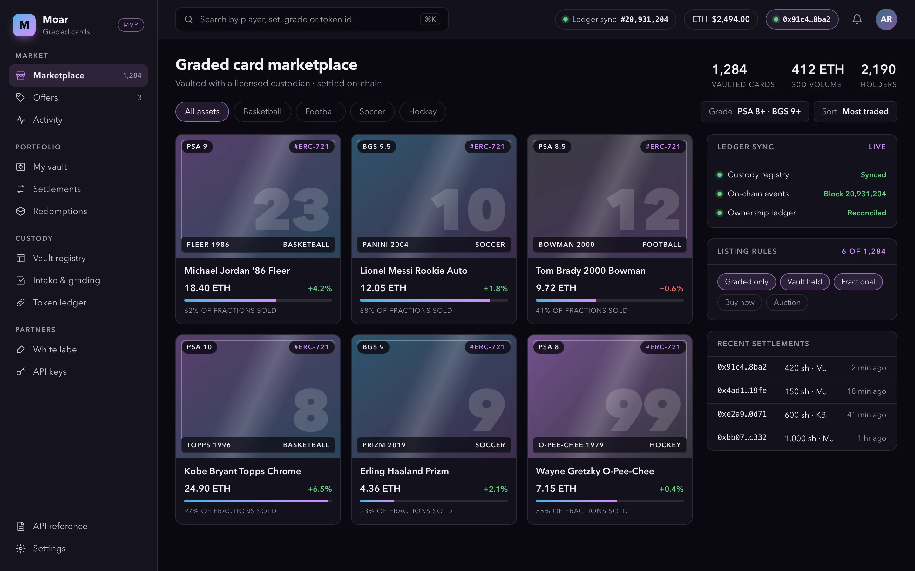Click the Redemptions box icon

coord(21,211)
